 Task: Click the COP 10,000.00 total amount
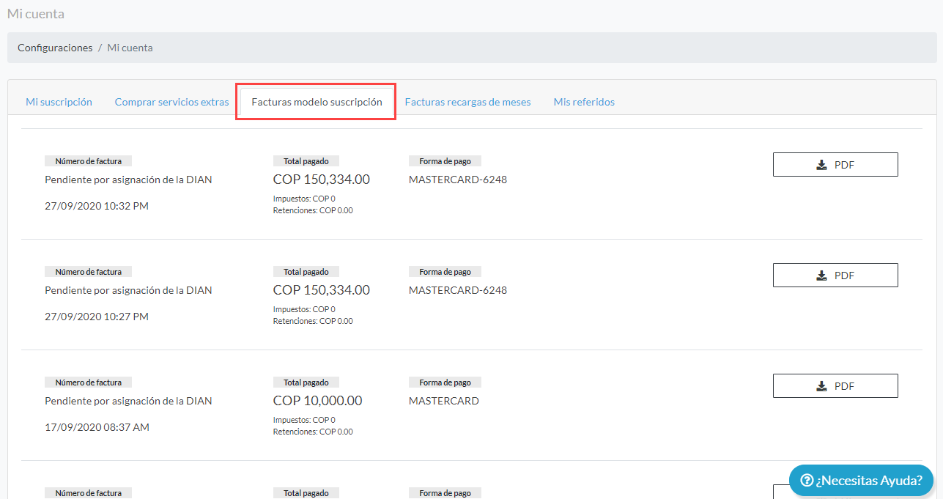(x=317, y=401)
